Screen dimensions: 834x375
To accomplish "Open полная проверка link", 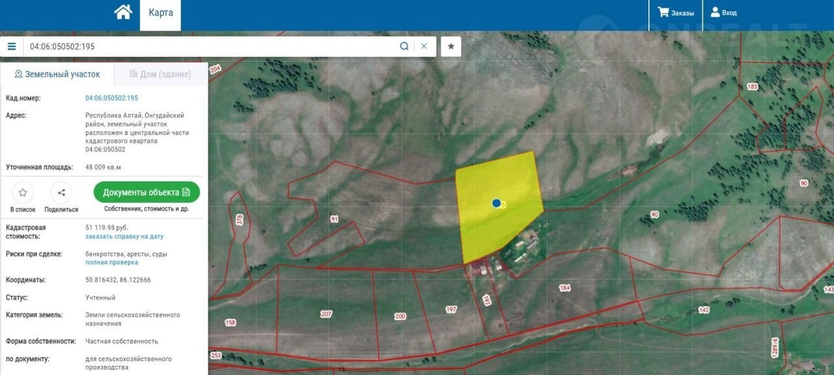I will [x=111, y=262].
